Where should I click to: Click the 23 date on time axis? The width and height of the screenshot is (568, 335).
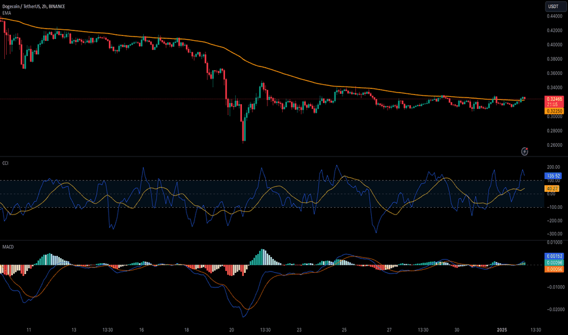click(299, 330)
